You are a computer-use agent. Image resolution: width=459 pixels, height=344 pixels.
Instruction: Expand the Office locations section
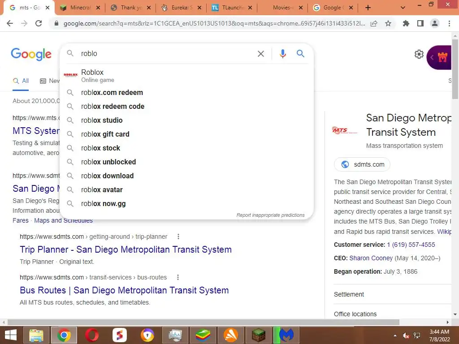[x=393, y=314]
